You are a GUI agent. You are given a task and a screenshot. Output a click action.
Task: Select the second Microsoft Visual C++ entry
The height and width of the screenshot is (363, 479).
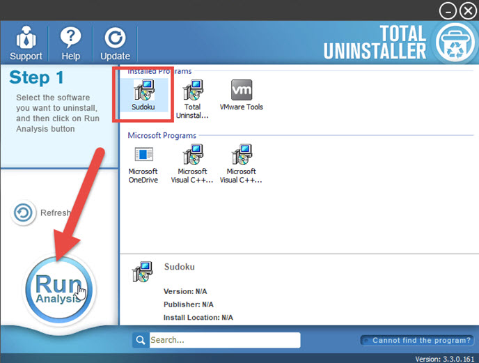241,164
